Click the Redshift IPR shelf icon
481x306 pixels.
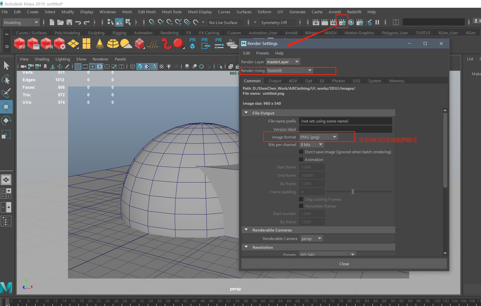46,43
